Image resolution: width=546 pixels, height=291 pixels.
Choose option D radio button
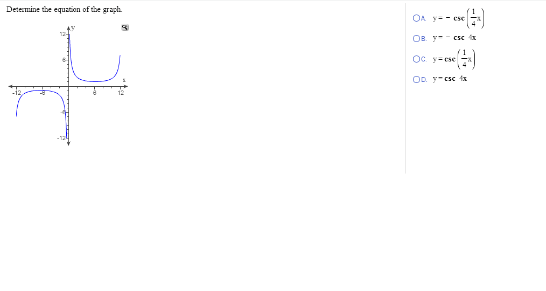point(416,79)
